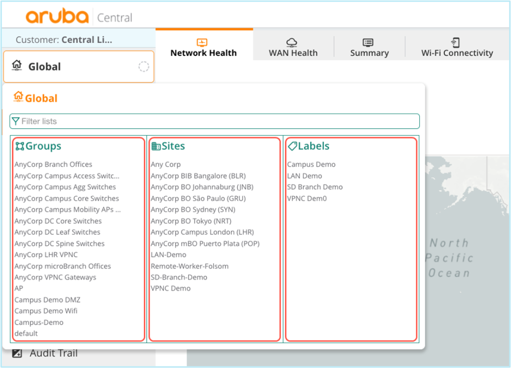Pick the AnyCorp DC Spine Switches group

pos(59,244)
